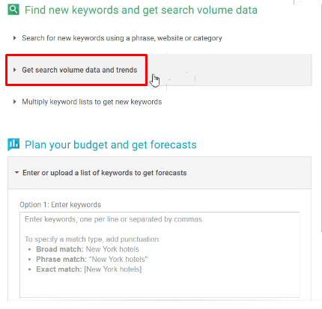322x309 pixels.
Task: Click the blue bar chart forecast icon
Action: point(13,144)
